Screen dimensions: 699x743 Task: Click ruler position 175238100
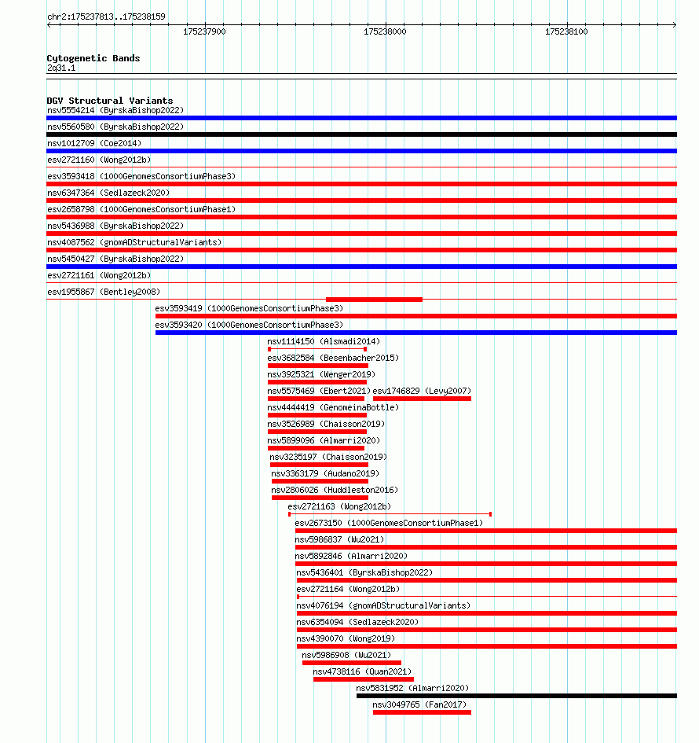(x=566, y=31)
